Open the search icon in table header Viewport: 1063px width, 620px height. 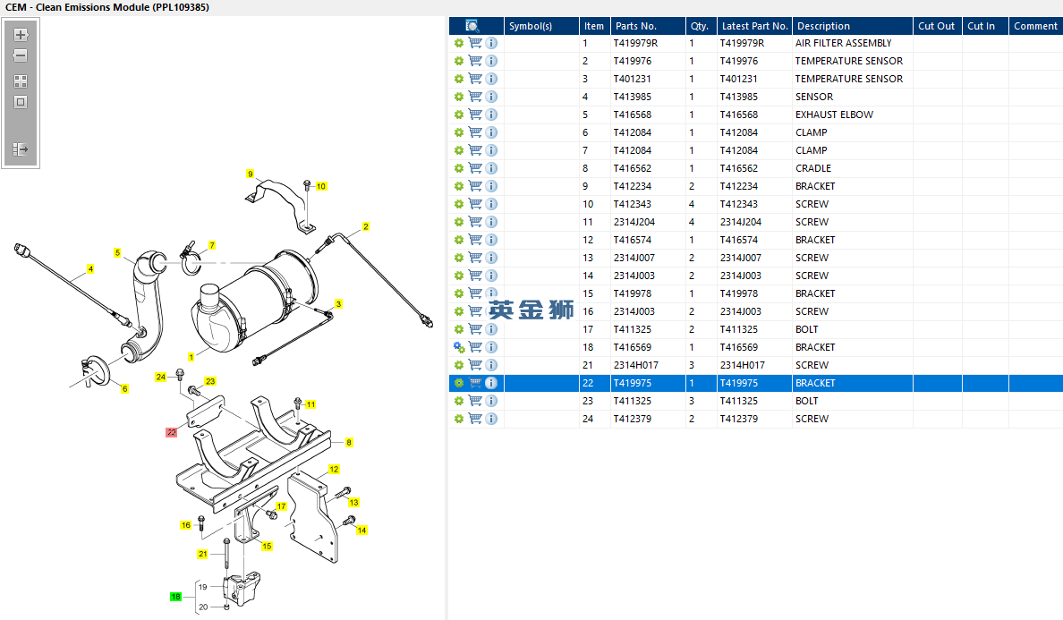coord(472,26)
